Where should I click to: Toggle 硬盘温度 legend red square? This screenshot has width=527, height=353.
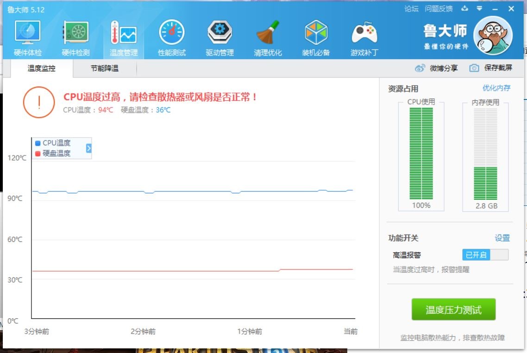click(x=38, y=154)
